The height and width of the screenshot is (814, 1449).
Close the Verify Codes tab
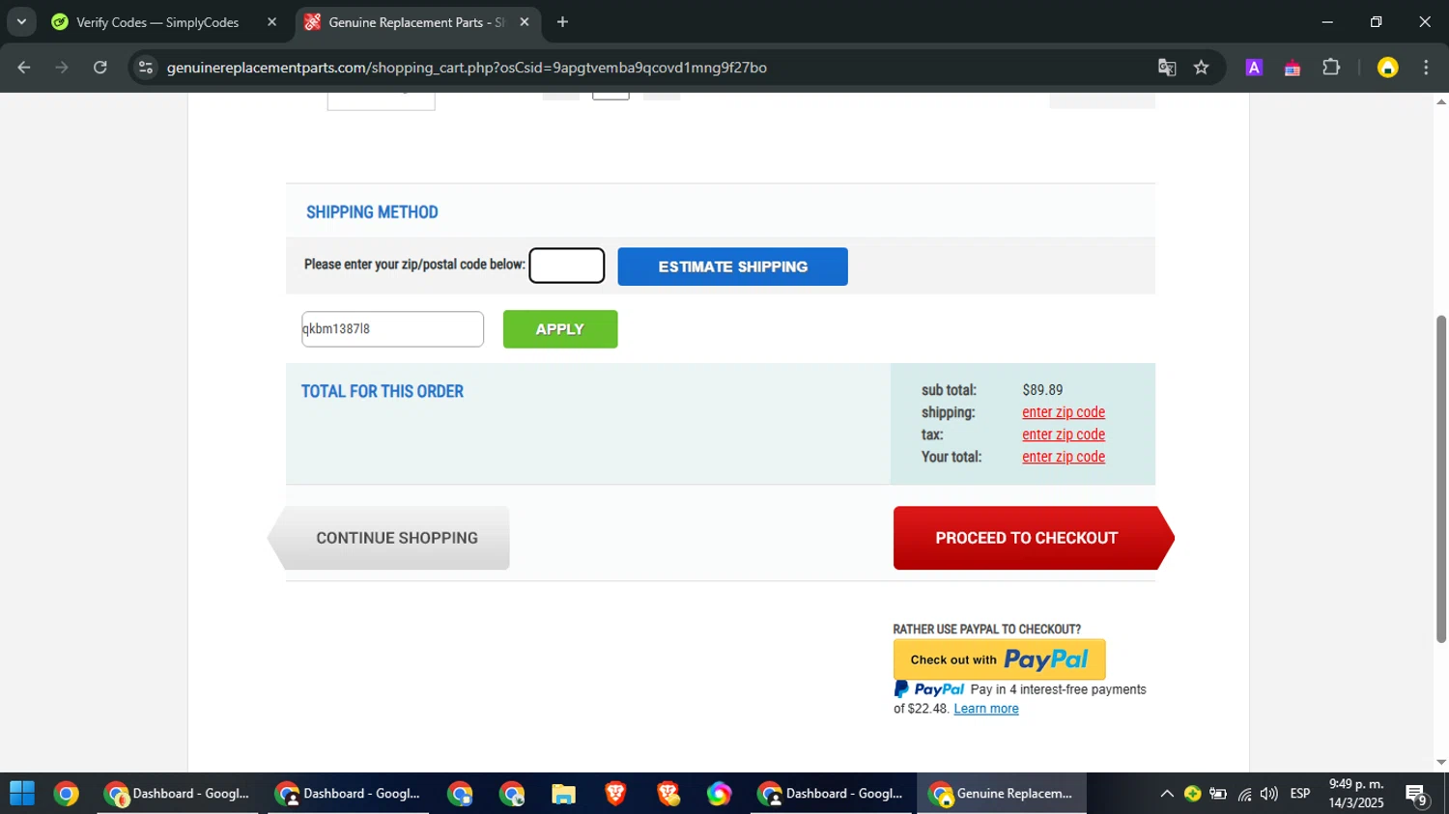[271, 22]
